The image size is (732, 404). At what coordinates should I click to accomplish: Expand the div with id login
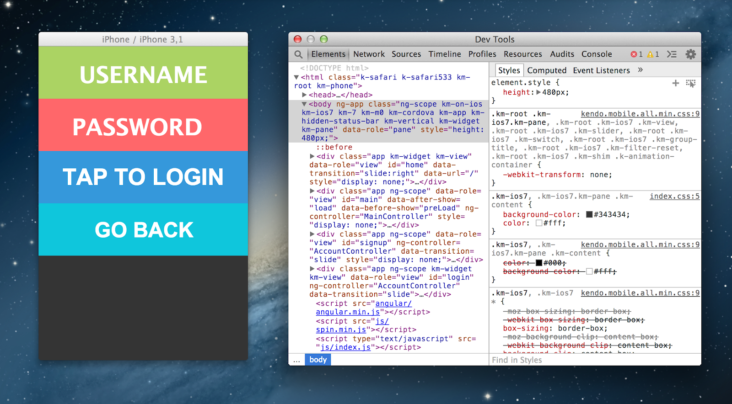(x=312, y=269)
